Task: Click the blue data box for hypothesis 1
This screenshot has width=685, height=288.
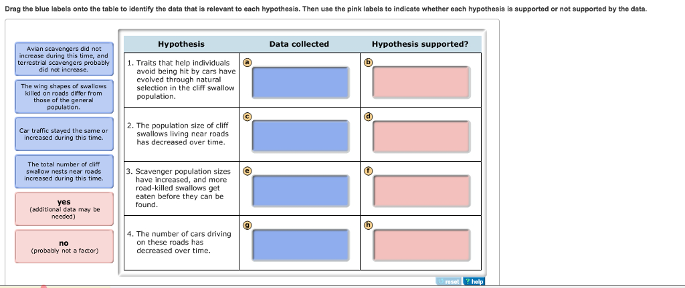Action: click(300, 82)
